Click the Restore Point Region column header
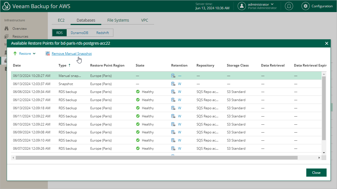337x189 pixels. pos(107,65)
